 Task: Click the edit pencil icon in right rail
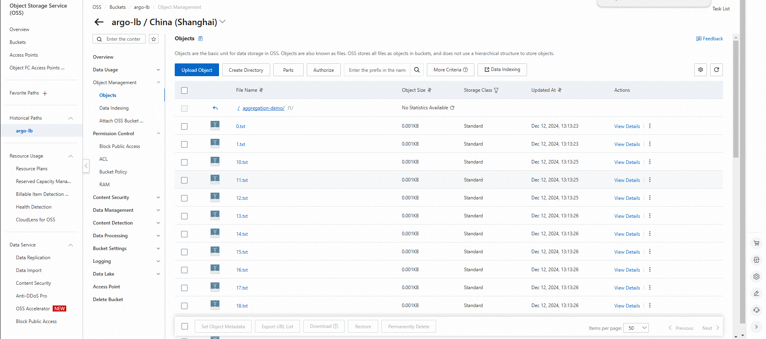click(756, 293)
